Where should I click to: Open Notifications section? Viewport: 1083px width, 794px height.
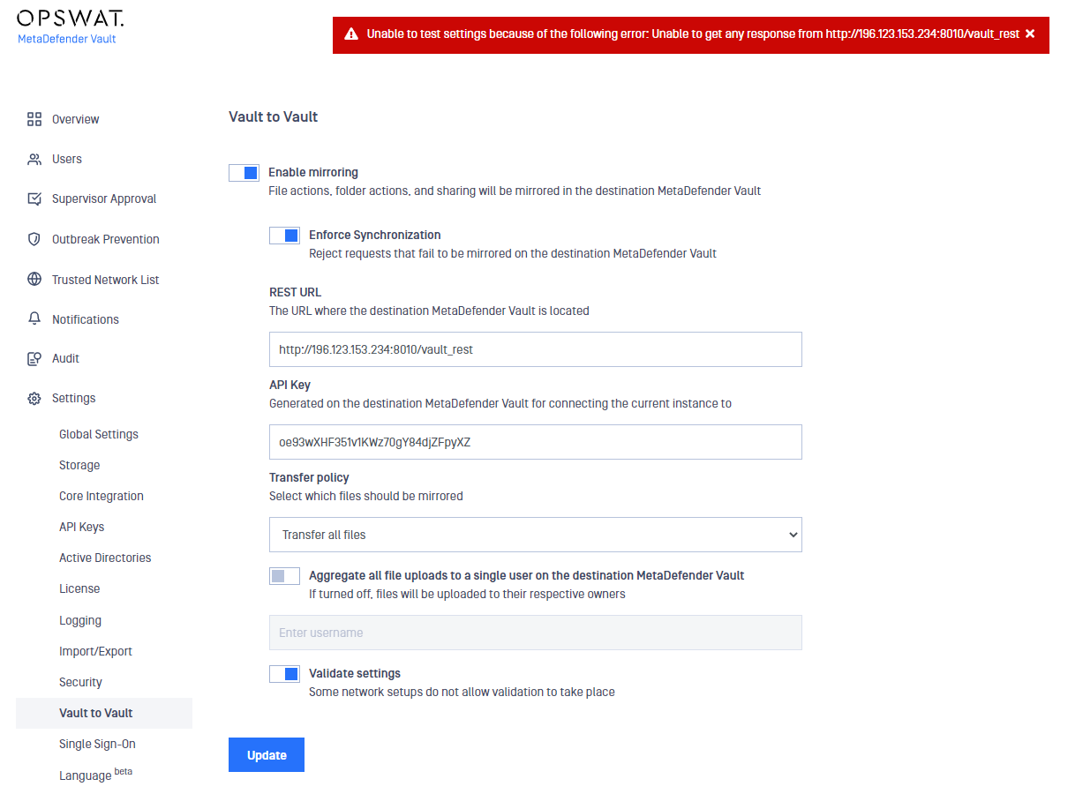[85, 319]
